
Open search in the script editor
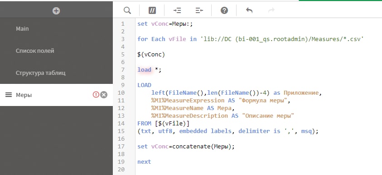coord(127,10)
